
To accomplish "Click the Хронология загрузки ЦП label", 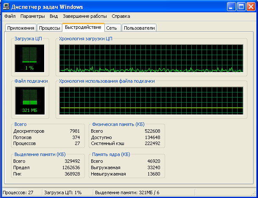I will 86,39.
